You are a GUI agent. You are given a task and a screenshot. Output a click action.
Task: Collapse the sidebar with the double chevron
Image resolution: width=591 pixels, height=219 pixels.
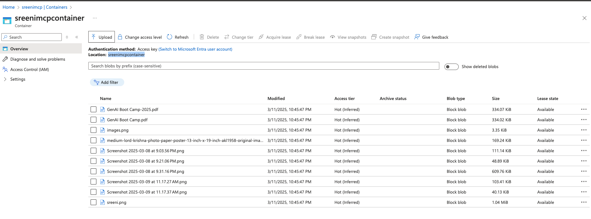77,37
